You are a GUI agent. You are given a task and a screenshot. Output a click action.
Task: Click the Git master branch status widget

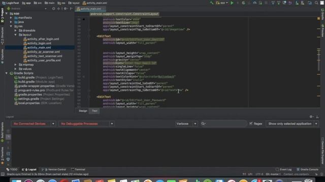(273, 174)
